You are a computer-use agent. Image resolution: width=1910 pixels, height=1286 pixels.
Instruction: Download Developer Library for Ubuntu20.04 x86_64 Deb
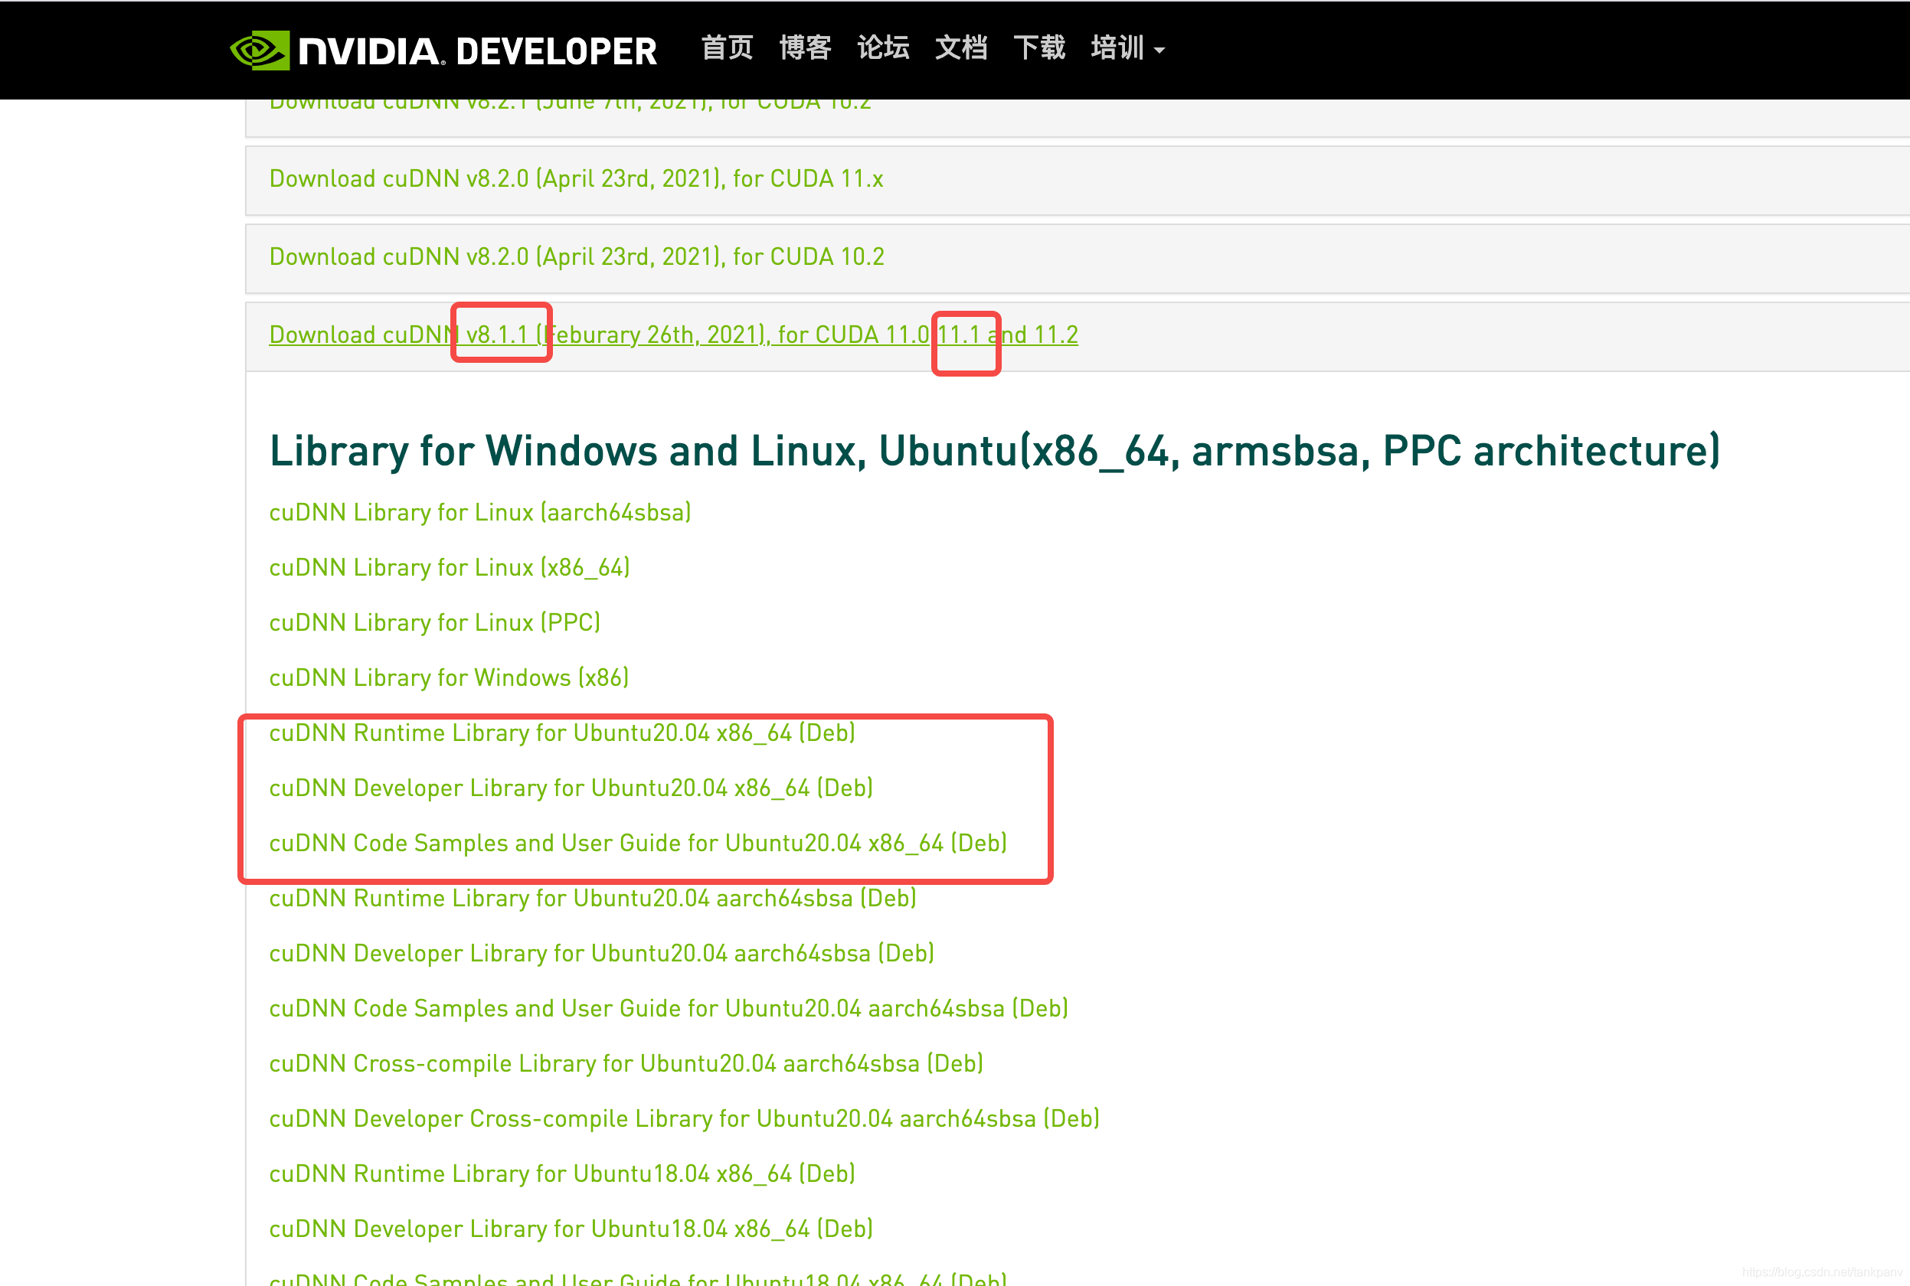[x=571, y=788]
